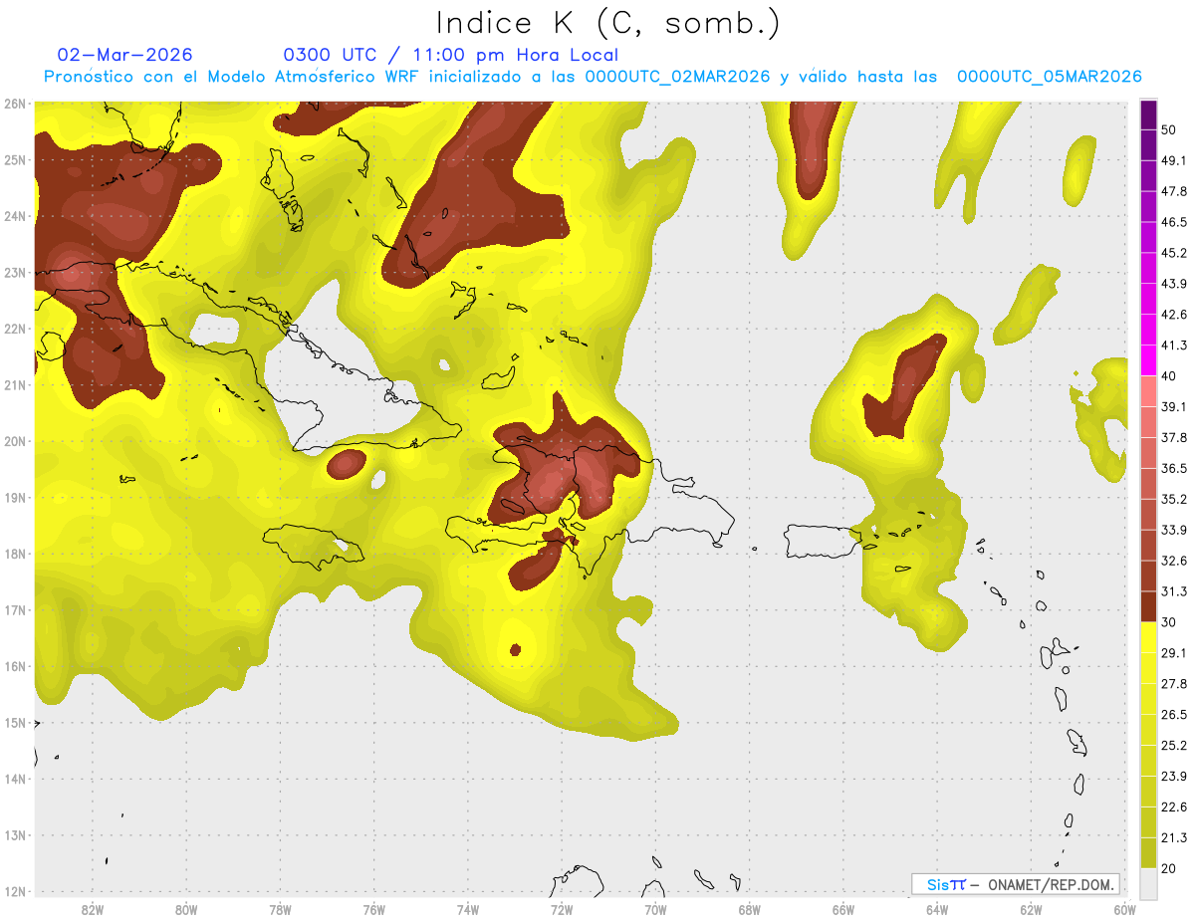Click the color bar label "20"
The image size is (1195, 923).
pyautogui.click(x=1170, y=869)
